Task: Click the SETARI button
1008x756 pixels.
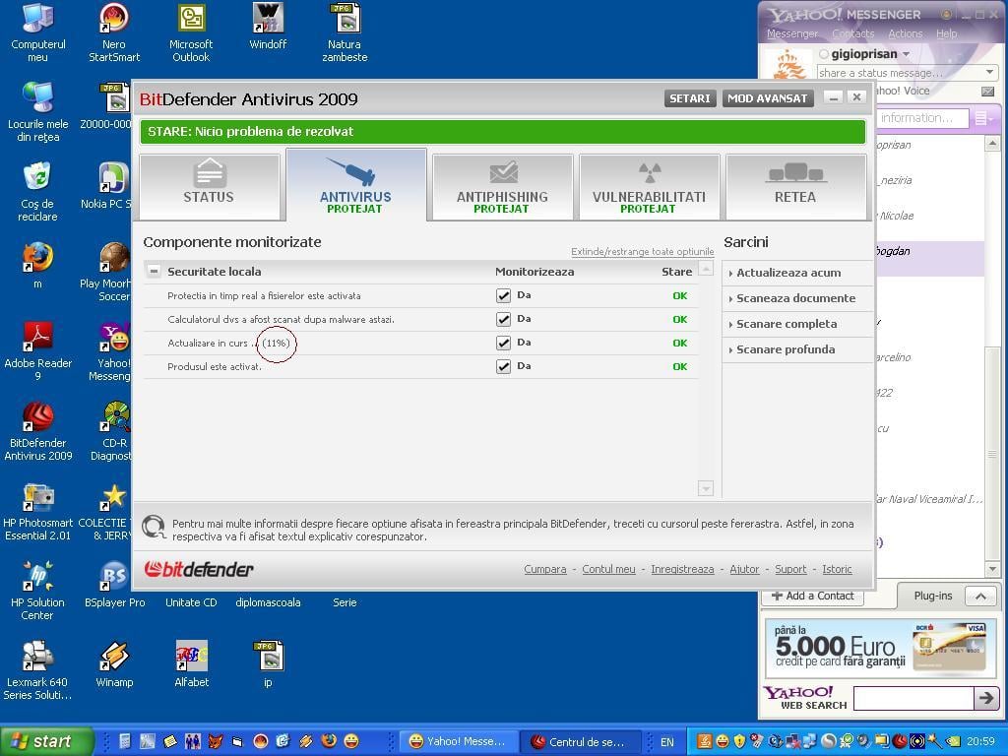Action: click(x=690, y=98)
